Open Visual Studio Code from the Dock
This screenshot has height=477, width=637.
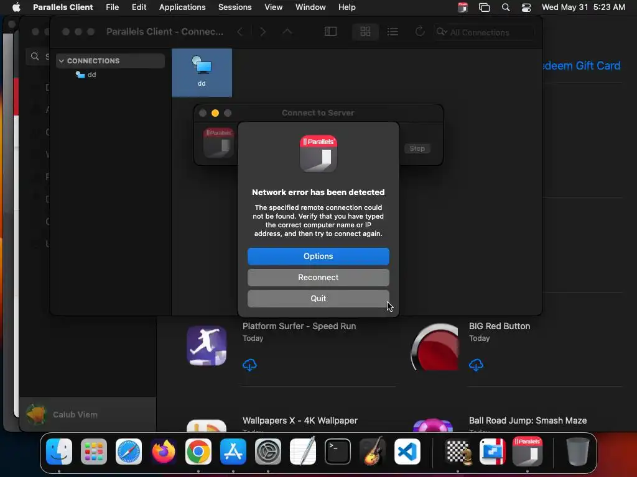tap(407, 452)
